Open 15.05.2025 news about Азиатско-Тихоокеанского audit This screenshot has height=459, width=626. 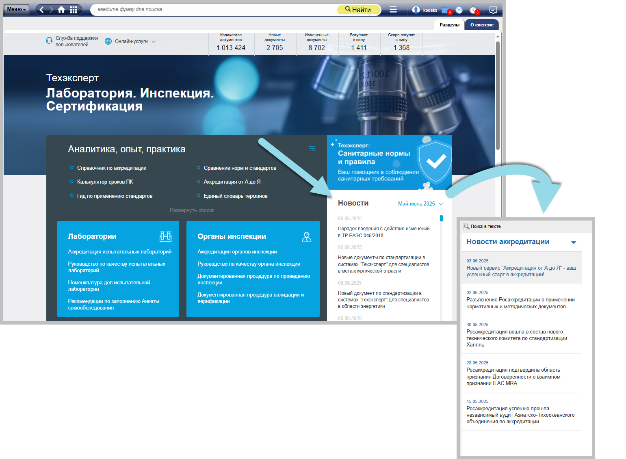[520, 415]
